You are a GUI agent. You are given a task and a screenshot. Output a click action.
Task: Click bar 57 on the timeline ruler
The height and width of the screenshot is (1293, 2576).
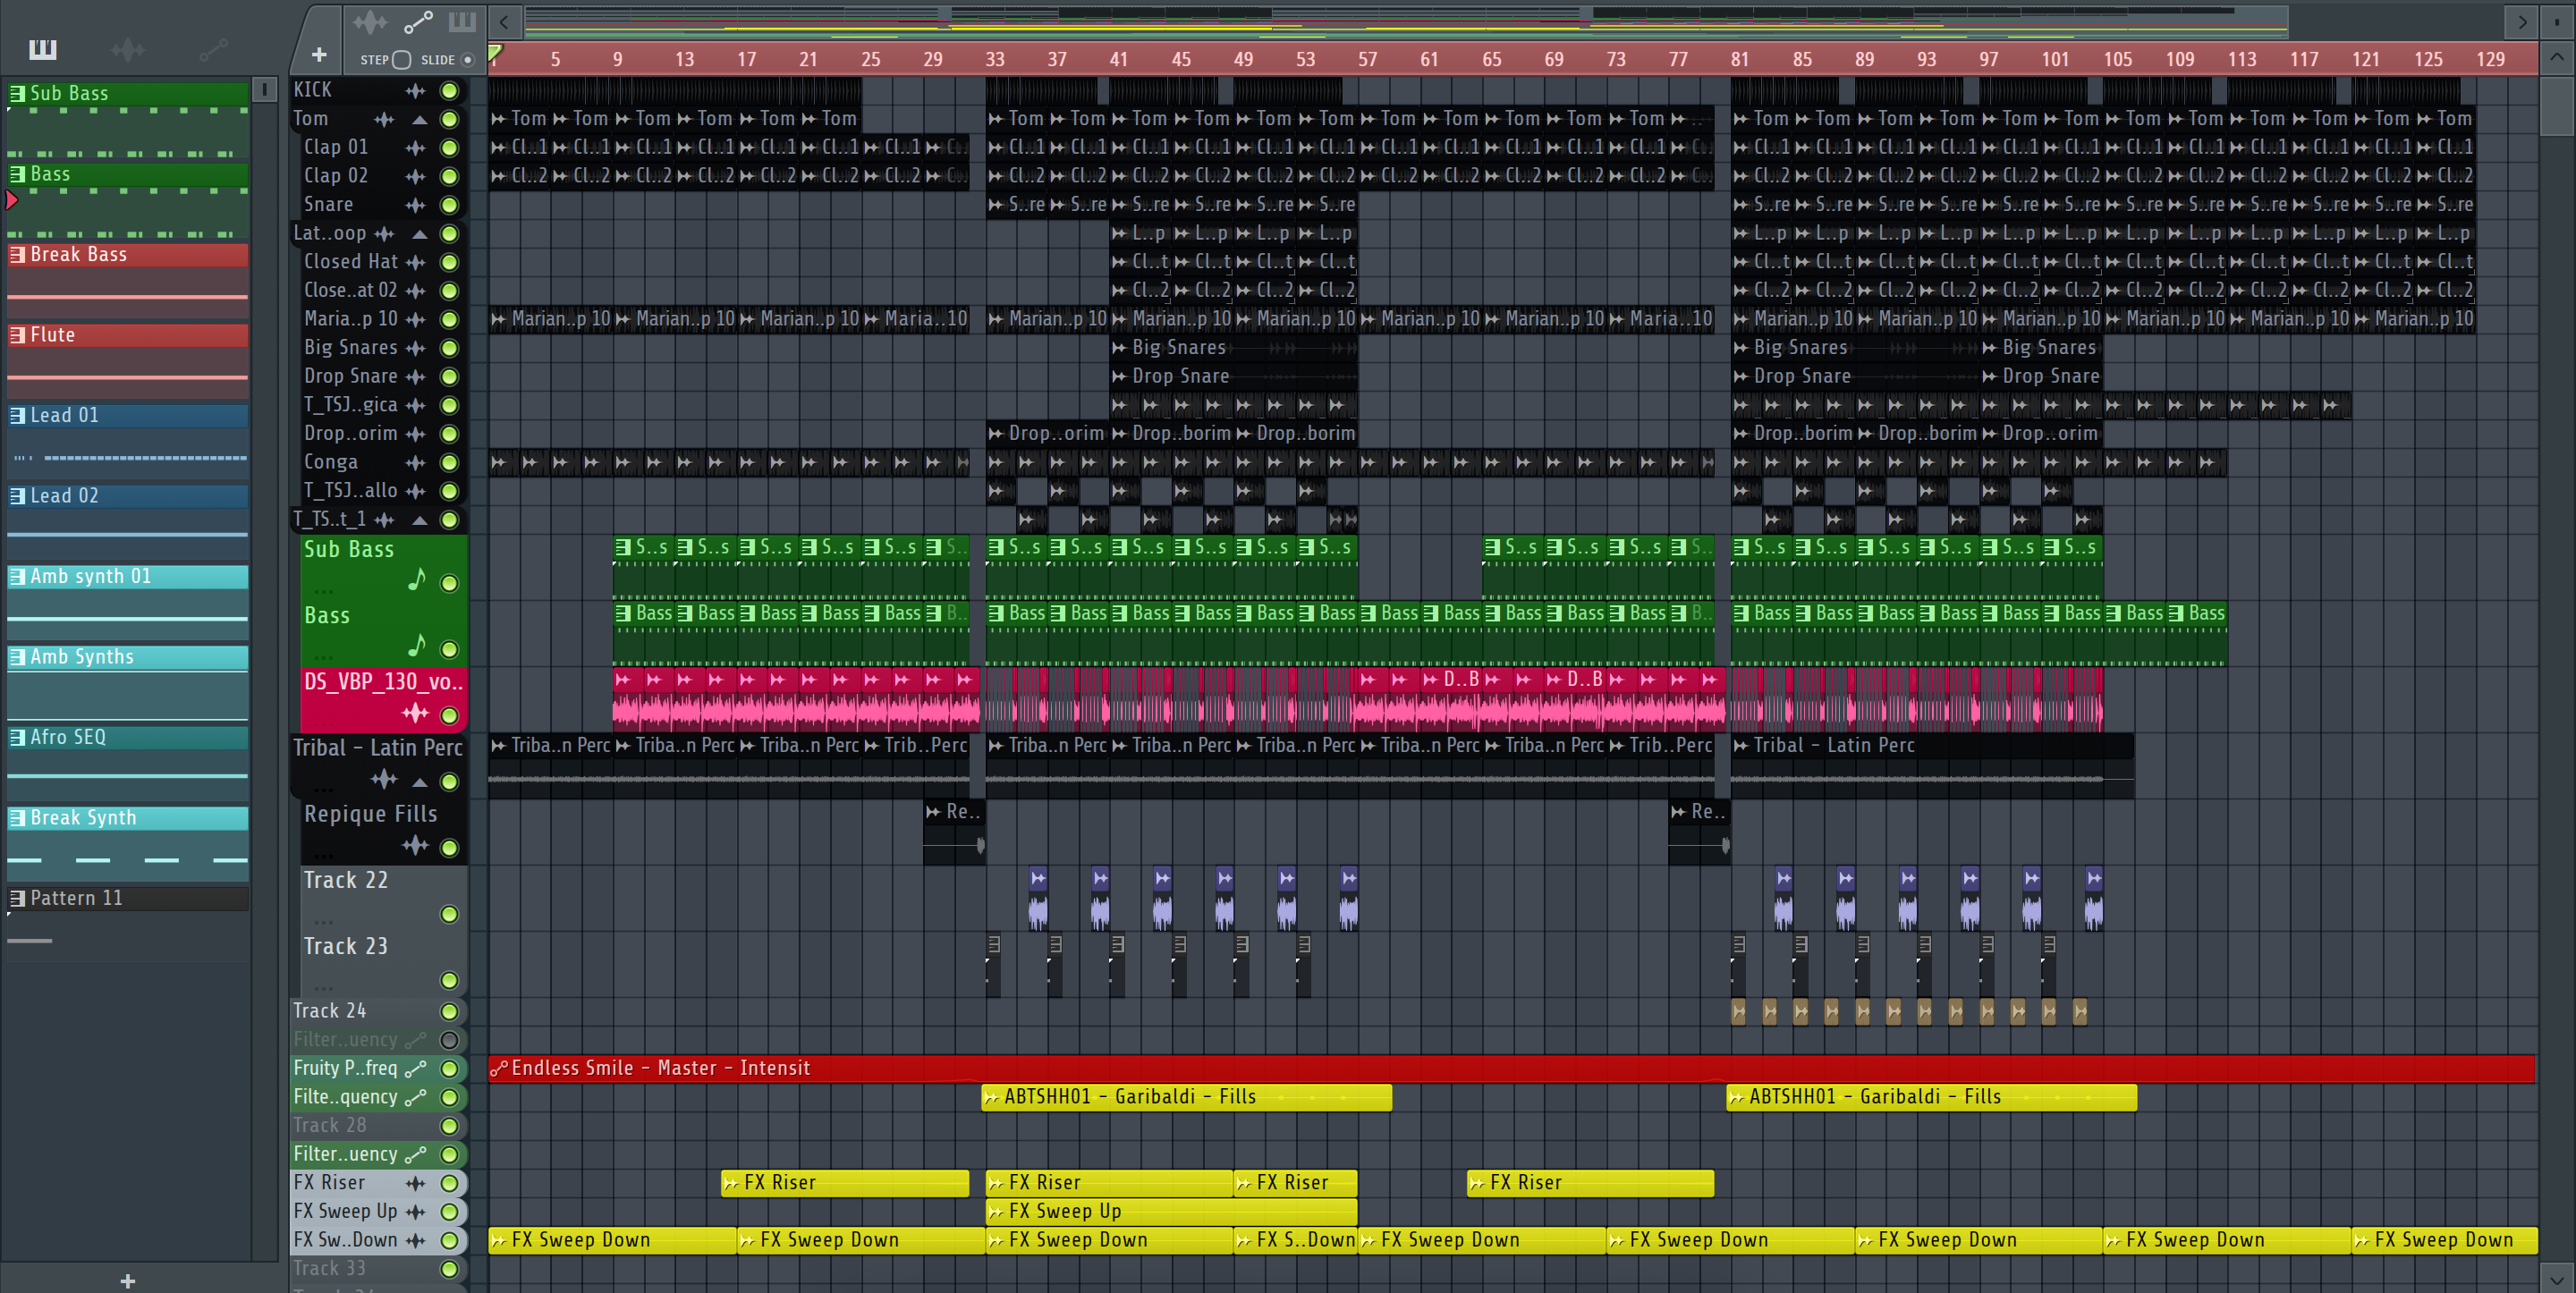[1367, 59]
